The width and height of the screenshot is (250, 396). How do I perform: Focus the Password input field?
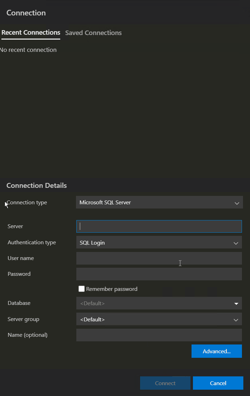click(159, 274)
